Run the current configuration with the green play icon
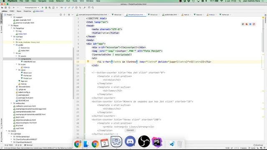The width and height of the screenshot is (267, 150). [43, 7]
